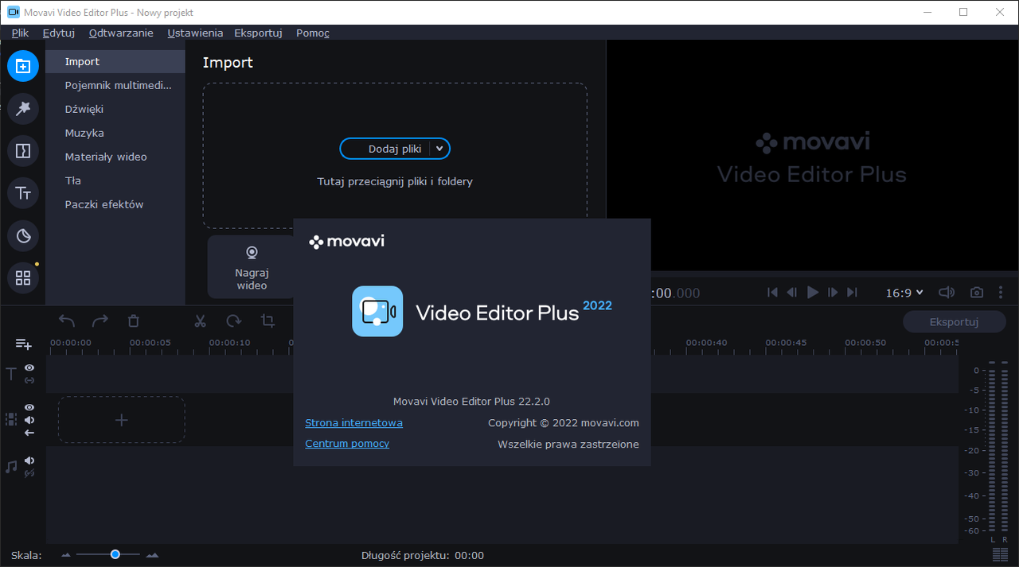Click the Nagraj wideo button
Screen dimensions: 1019x567
252,267
